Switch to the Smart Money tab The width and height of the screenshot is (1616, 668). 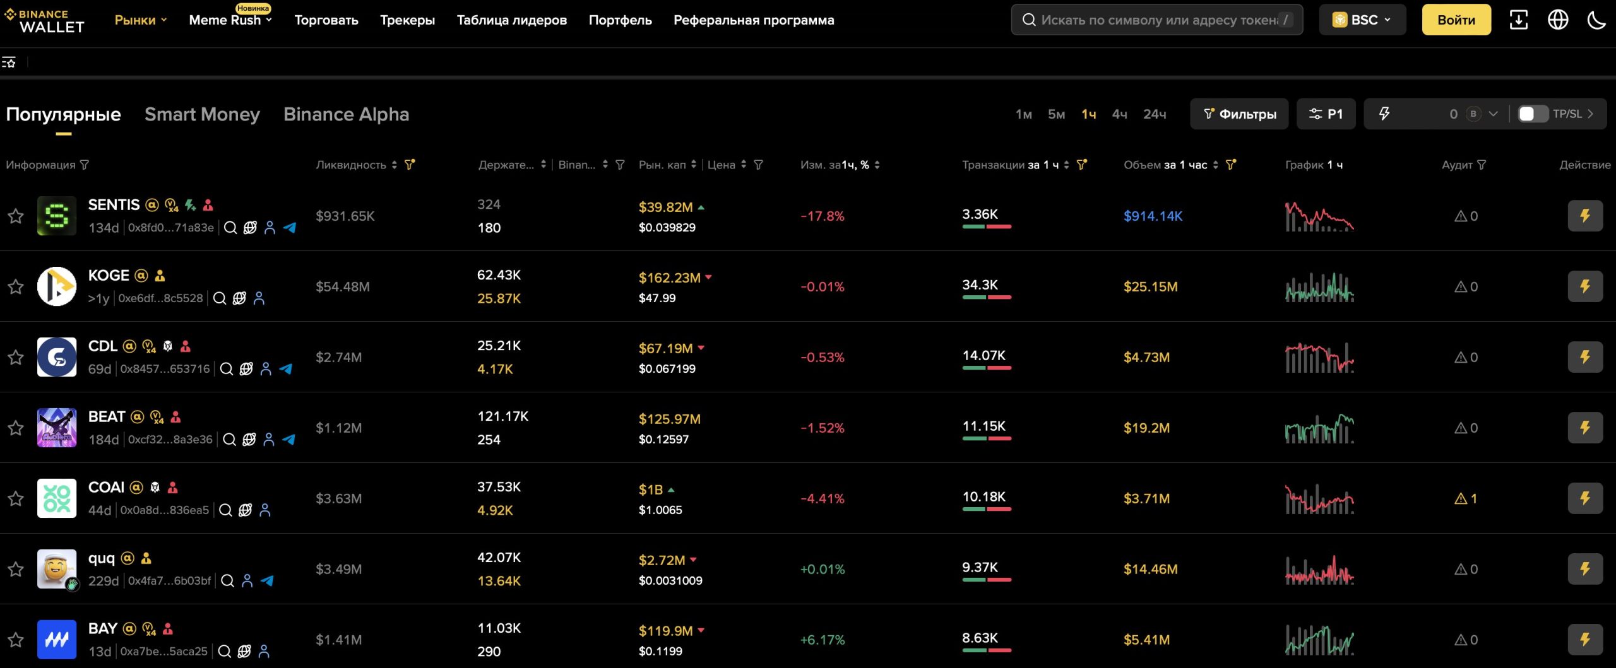202,114
